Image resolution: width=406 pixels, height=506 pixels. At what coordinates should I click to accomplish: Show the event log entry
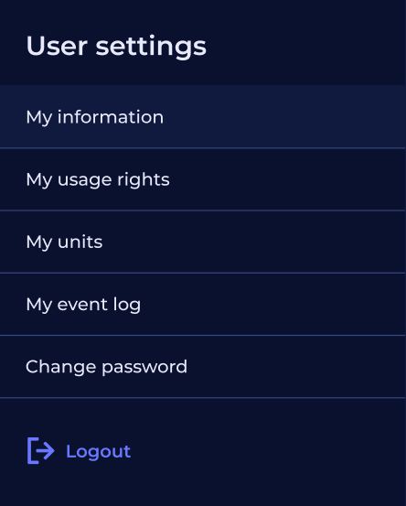tap(203, 305)
